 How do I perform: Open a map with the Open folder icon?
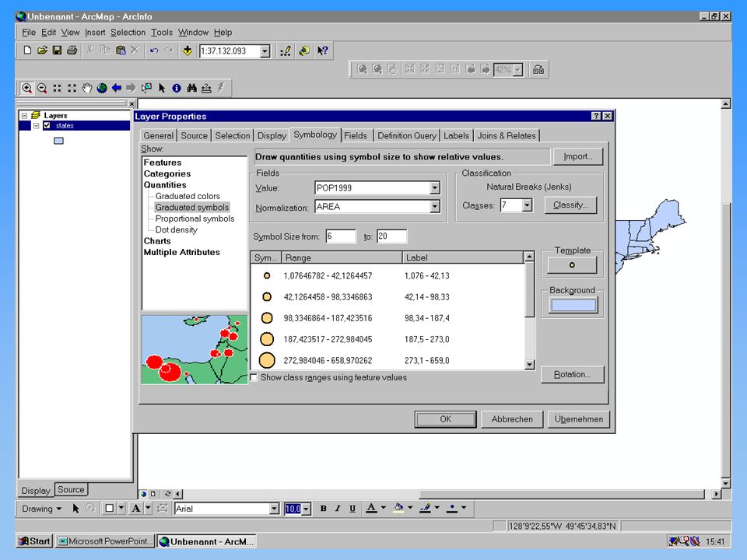click(x=42, y=50)
